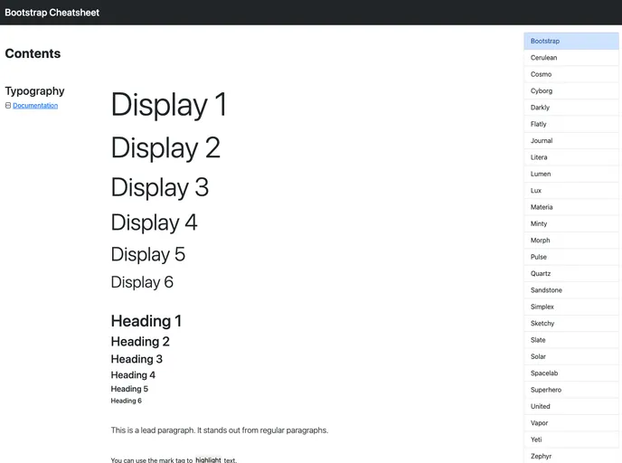Screen dimensions: 622x463
Task: Switch to the Quartz theme
Action: click(558, 274)
